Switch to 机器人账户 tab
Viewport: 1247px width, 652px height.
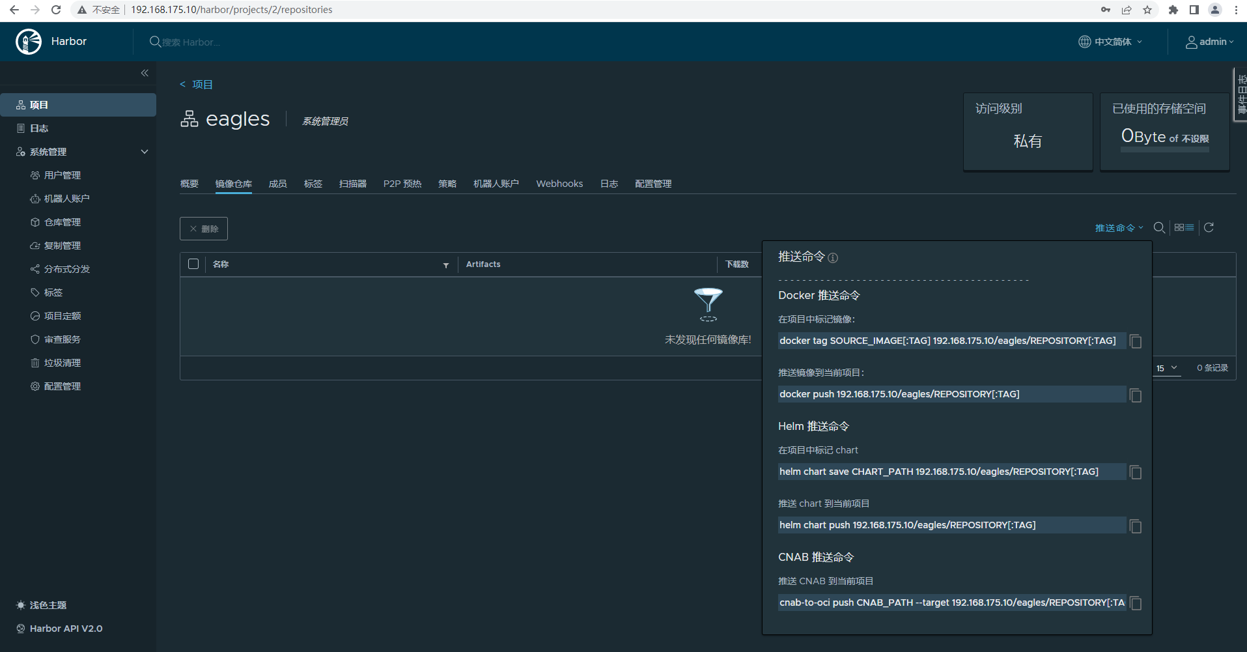[496, 184]
